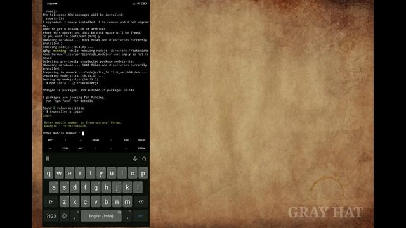Toggle the CTRL modifier key

pos(65,148)
